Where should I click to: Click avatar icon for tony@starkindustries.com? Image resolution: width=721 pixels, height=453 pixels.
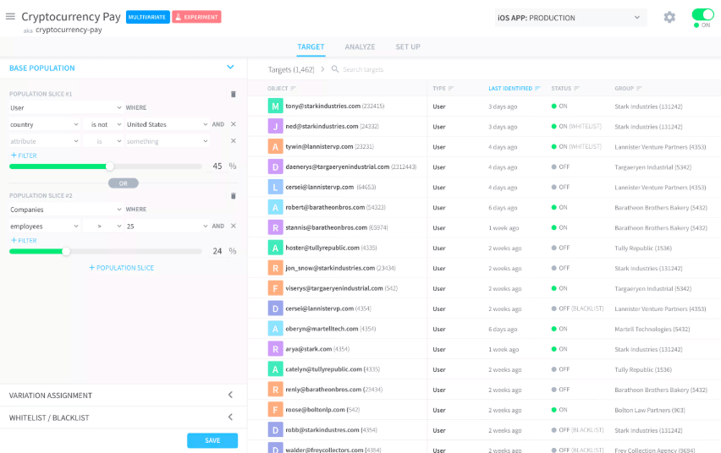[x=275, y=106]
